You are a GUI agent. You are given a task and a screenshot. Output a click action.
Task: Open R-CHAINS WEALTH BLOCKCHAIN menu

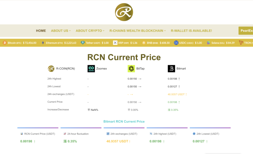[x=136, y=31]
